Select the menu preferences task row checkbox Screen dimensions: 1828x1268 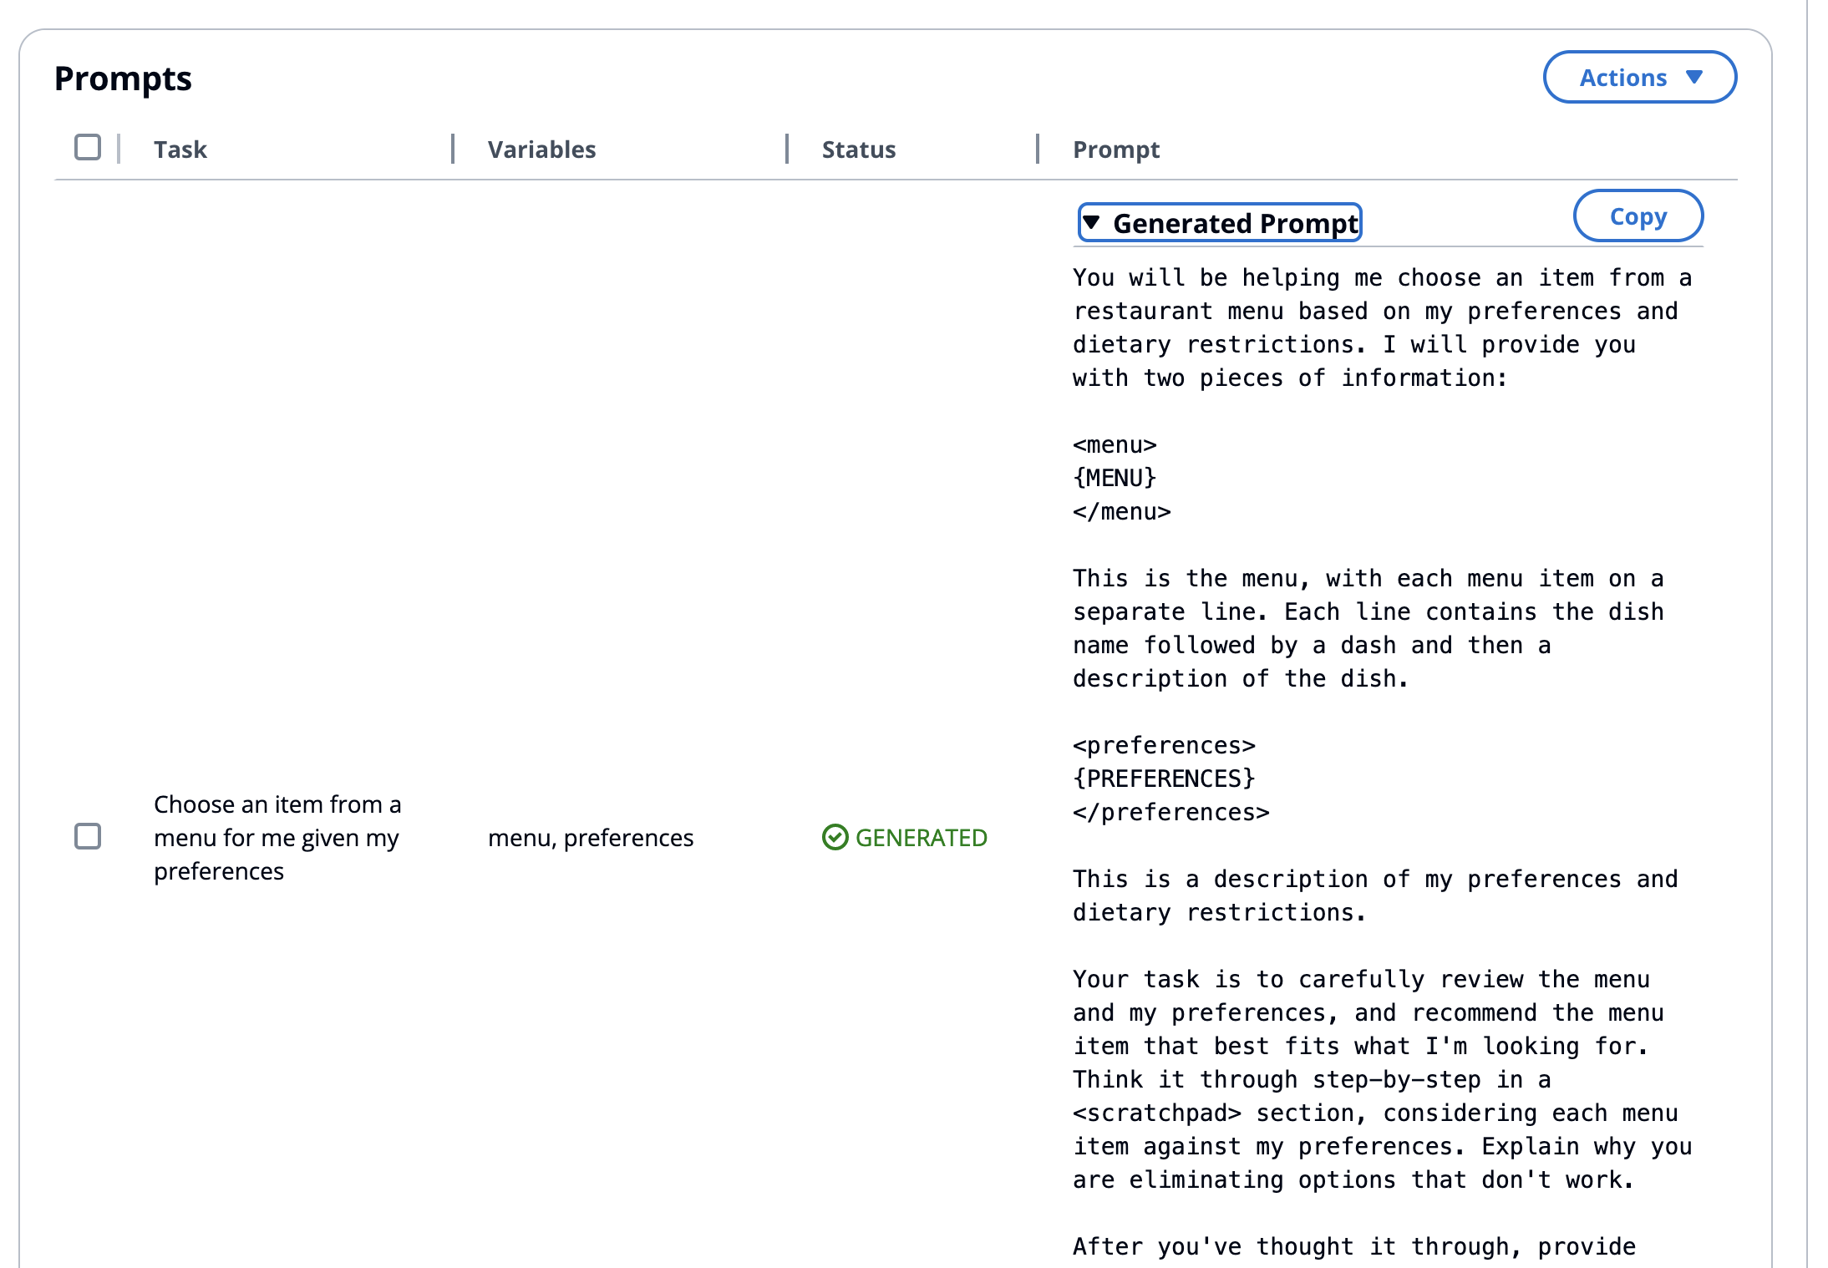pyautogui.click(x=88, y=836)
